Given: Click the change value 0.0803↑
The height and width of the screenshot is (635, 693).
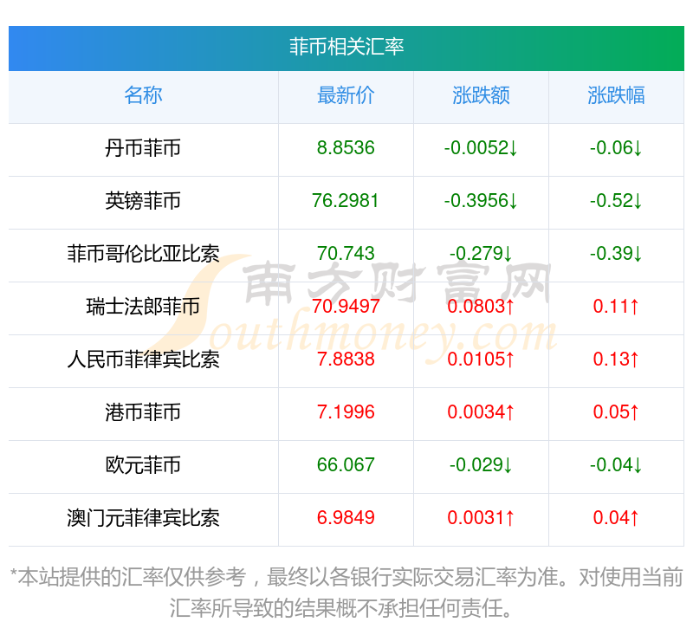Looking at the screenshot, I should point(481,307).
